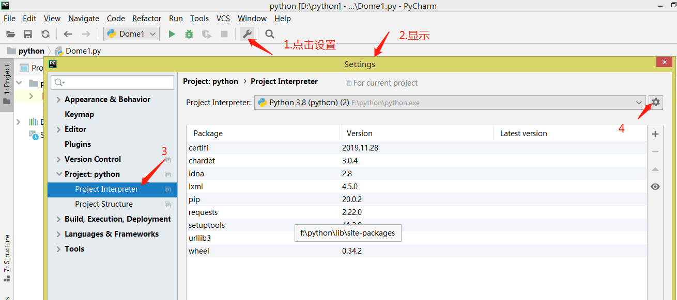Click the Save All icon
Screen dimensions: 677x300
28,34
